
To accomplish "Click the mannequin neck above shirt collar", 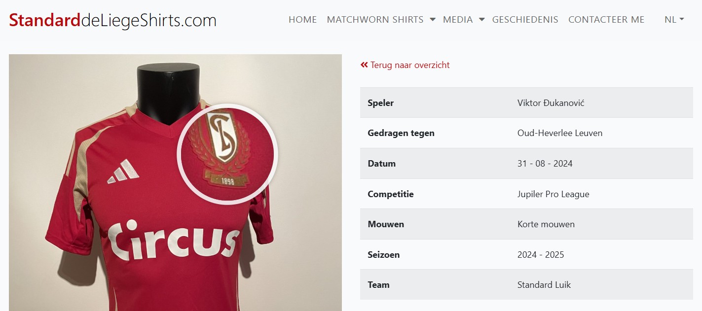I will pyautogui.click(x=168, y=91).
